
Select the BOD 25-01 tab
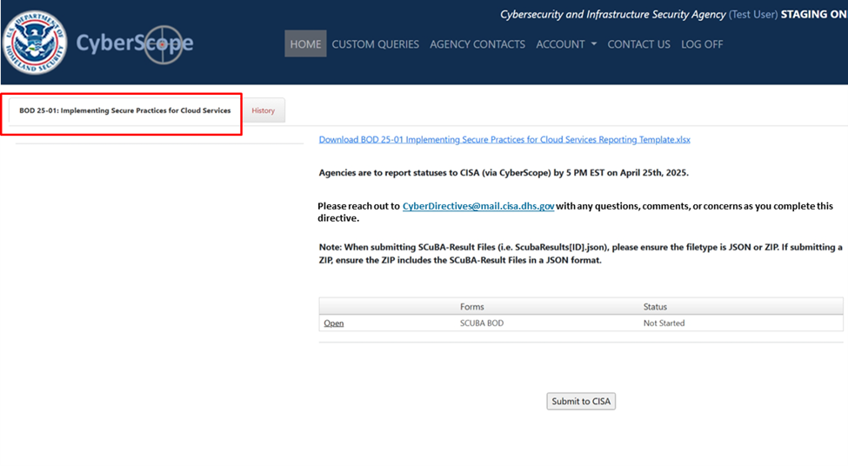[x=125, y=110]
